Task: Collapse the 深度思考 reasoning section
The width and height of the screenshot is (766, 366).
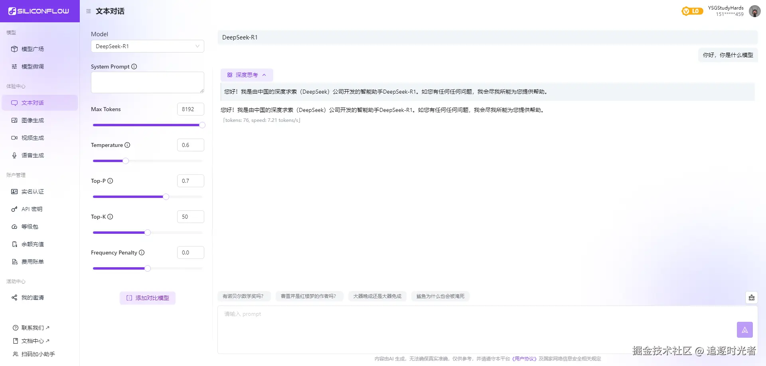Action: [x=247, y=75]
